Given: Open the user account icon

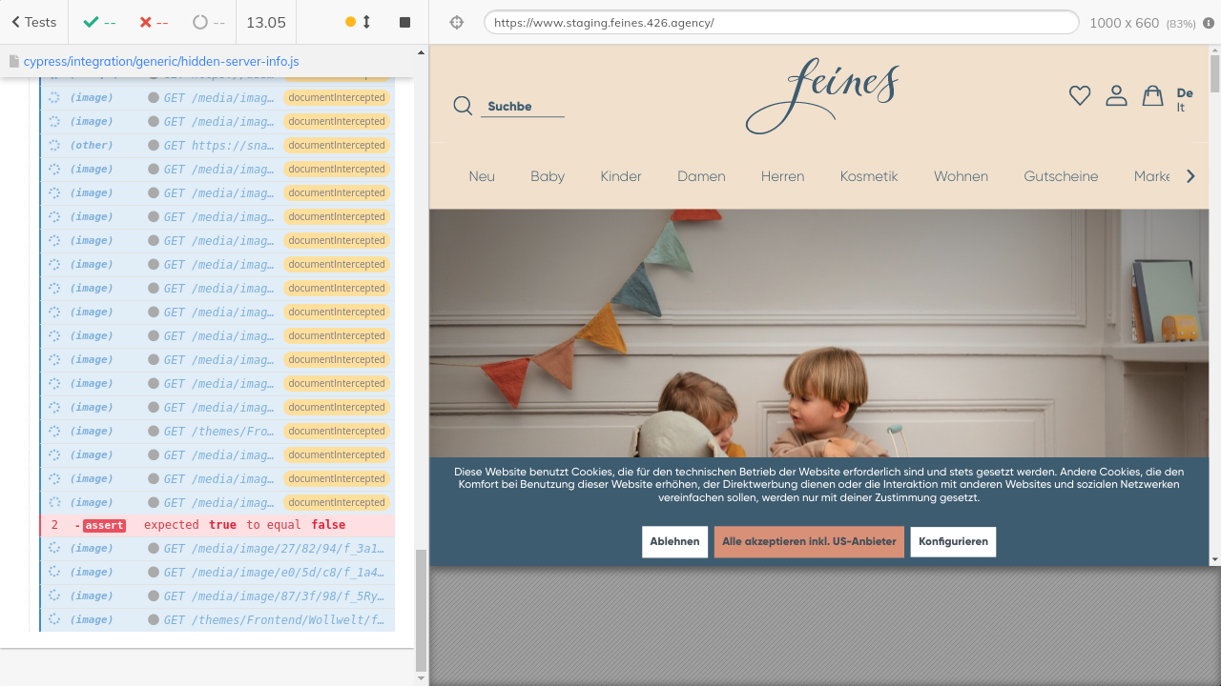Looking at the screenshot, I should [x=1116, y=95].
